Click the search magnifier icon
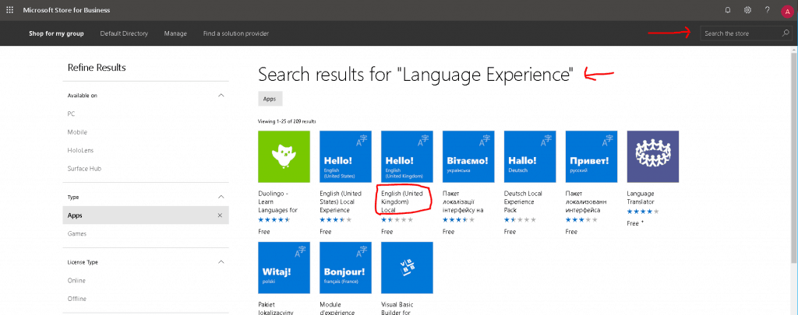 click(786, 33)
